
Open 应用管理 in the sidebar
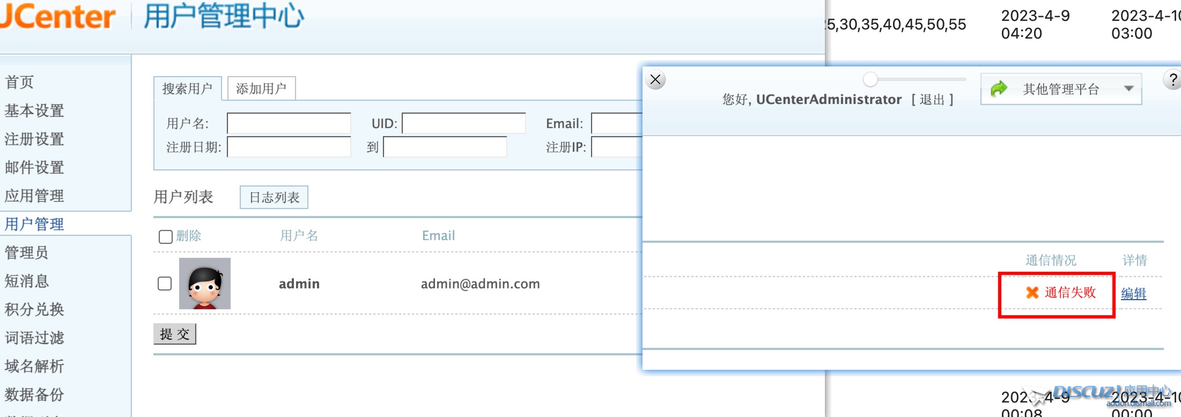pyautogui.click(x=34, y=196)
